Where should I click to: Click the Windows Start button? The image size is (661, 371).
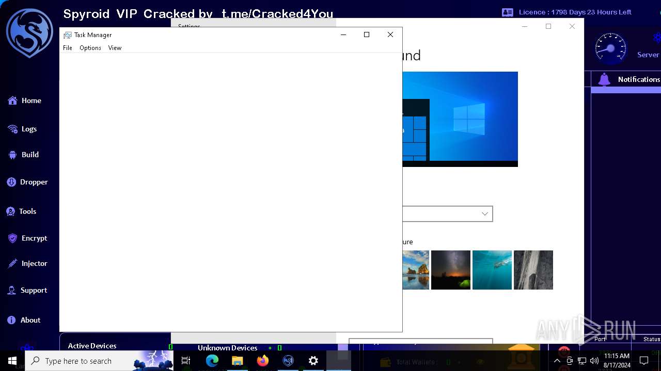tap(12, 361)
